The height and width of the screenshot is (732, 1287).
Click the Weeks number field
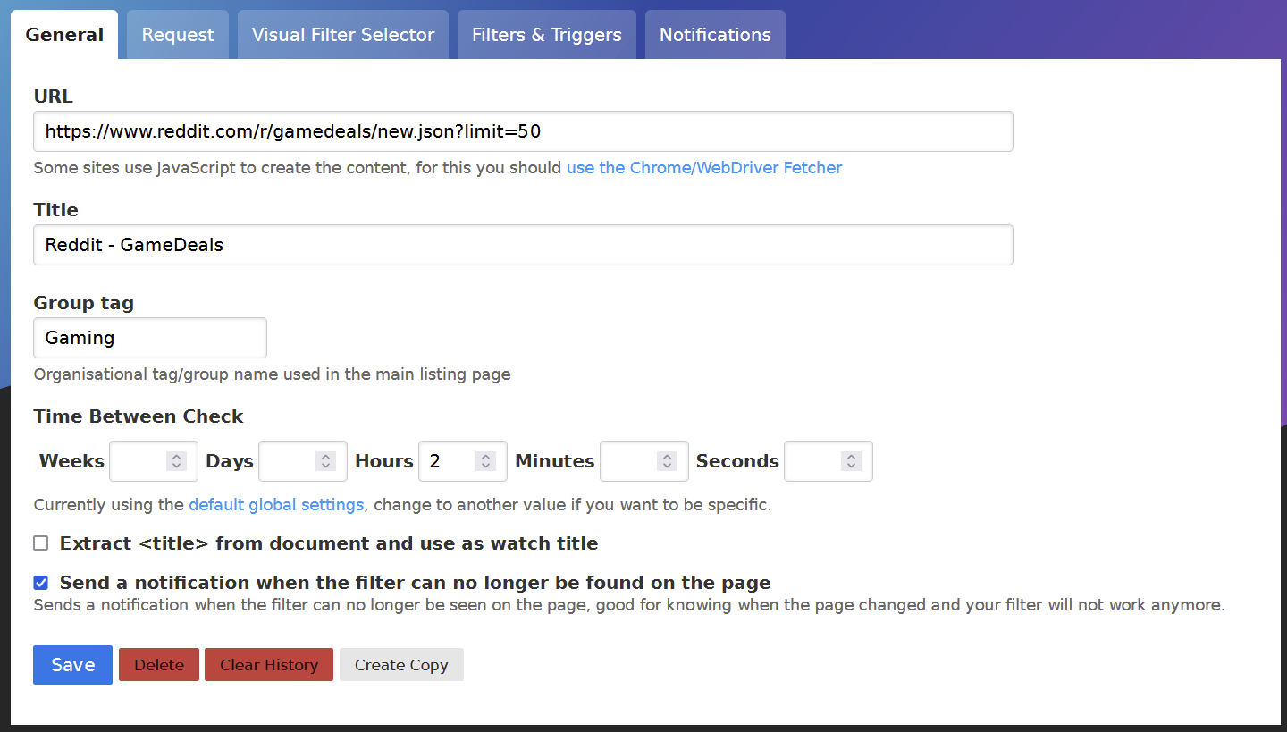[153, 461]
